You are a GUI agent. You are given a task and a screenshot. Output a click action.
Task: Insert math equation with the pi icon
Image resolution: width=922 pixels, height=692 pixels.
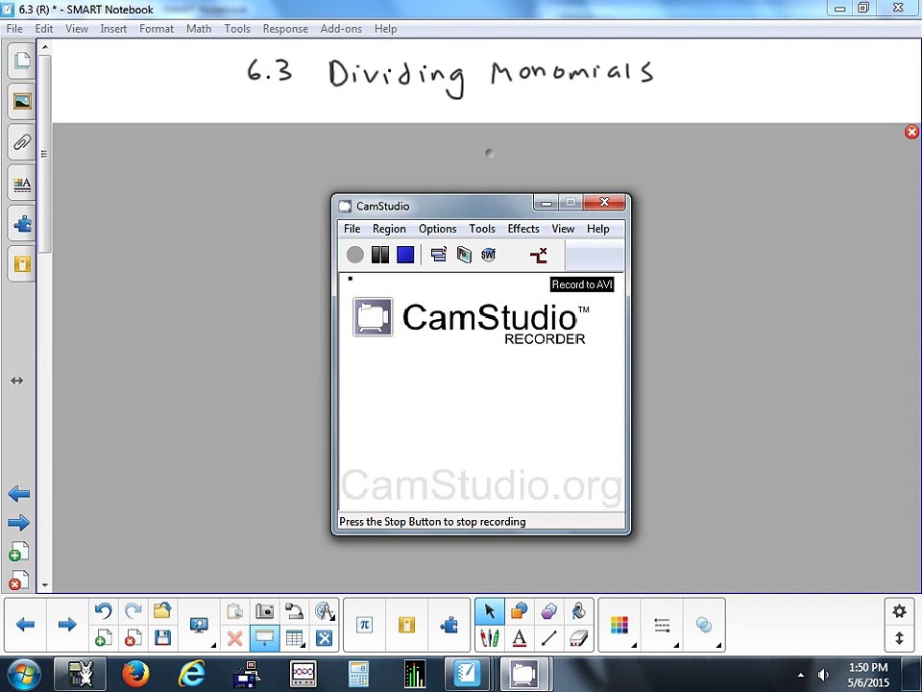[x=365, y=625]
